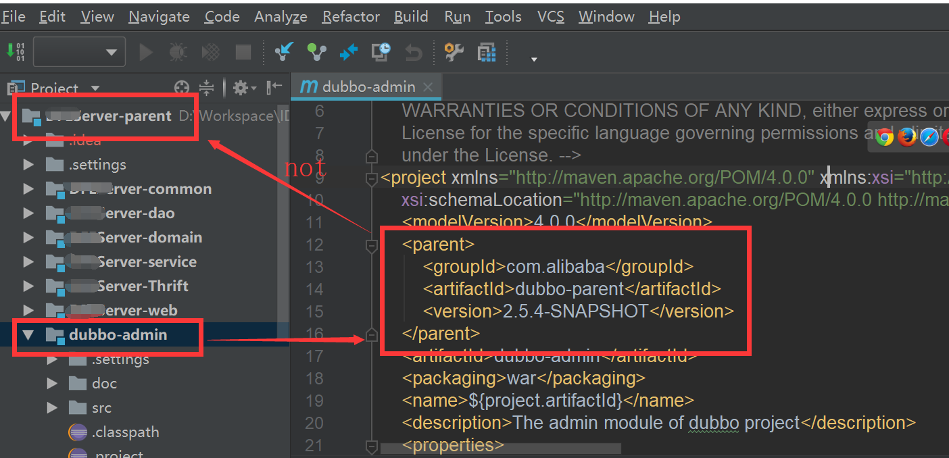
Task: Click Show History clock icon
Action: point(381,51)
